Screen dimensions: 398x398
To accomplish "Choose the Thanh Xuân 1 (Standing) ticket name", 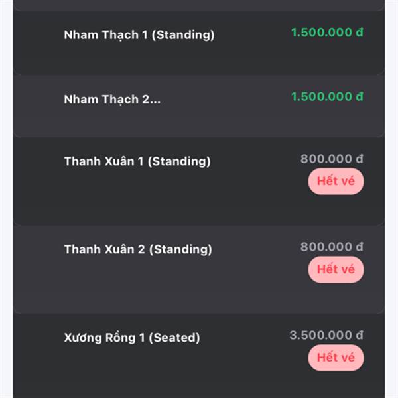I will coord(137,161).
